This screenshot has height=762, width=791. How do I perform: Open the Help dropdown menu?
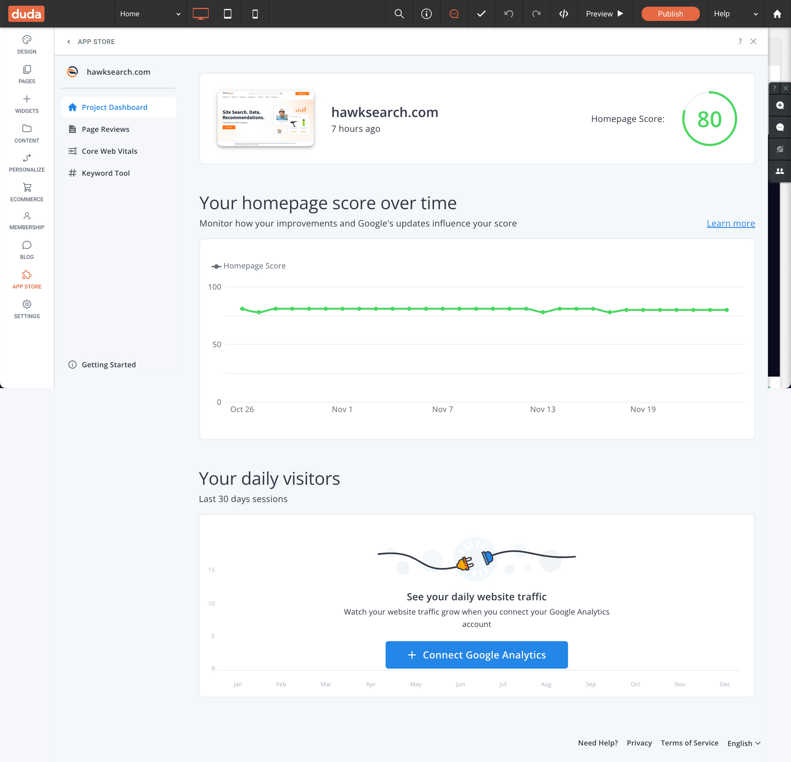point(736,14)
